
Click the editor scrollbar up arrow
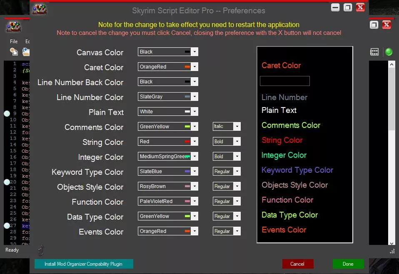coord(392,64)
